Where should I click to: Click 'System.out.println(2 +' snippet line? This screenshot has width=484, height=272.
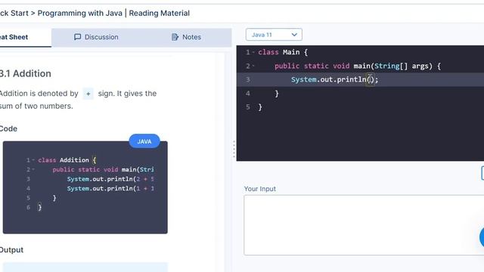pyautogui.click(x=110, y=179)
